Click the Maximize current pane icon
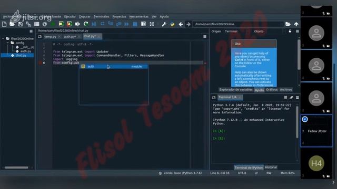The height and width of the screenshot is (189, 337). click(143, 24)
